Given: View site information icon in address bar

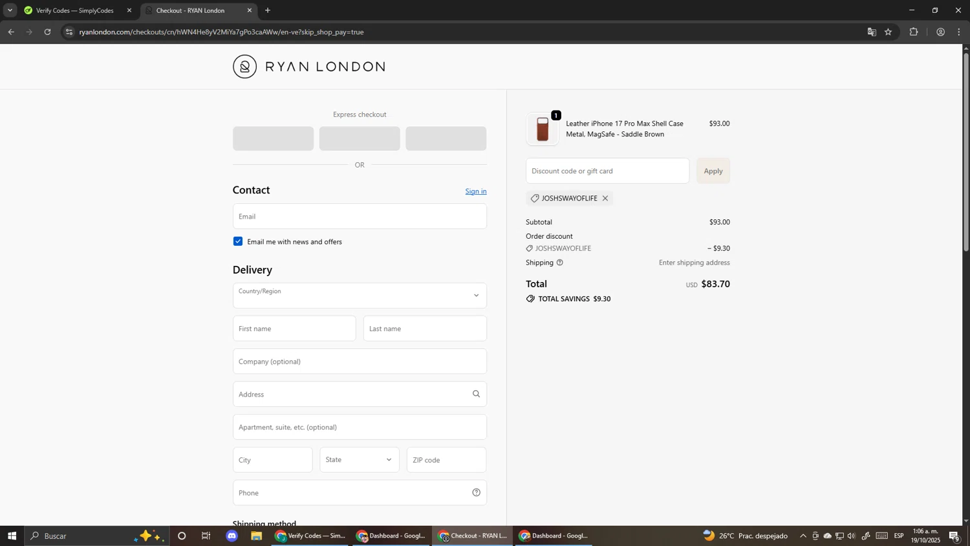Looking at the screenshot, I should (x=69, y=32).
